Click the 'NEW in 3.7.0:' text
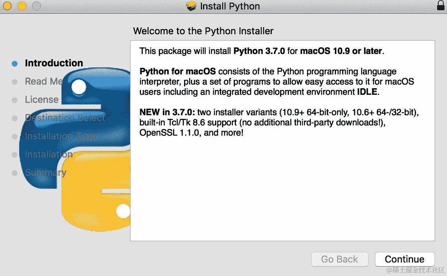The image size is (447, 276). click(167, 112)
